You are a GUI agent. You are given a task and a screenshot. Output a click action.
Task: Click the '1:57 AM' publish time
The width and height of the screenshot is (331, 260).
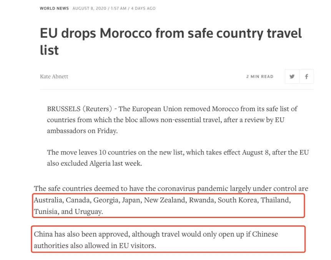(x=118, y=8)
